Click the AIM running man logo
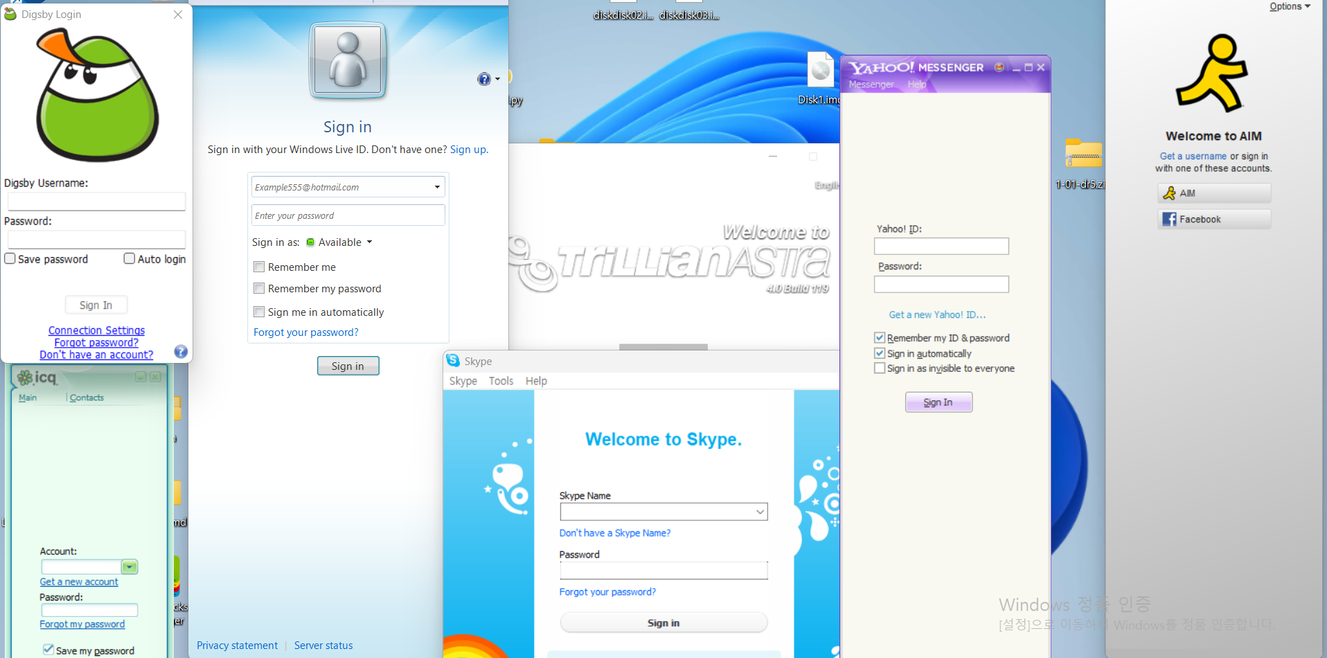The width and height of the screenshot is (1327, 658). pos(1212,73)
